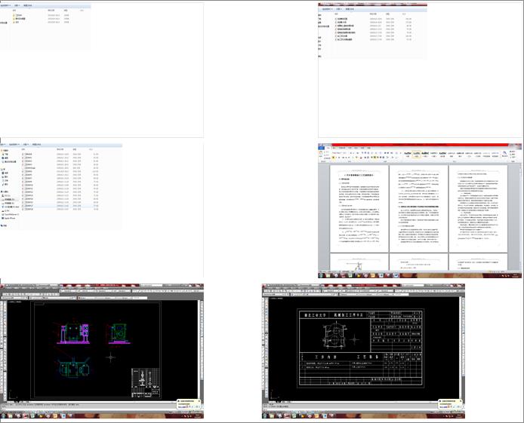Open the widest right combo box in left AutoCAD window
The width and height of the screenshot is (524, 423).
(113, 298)
